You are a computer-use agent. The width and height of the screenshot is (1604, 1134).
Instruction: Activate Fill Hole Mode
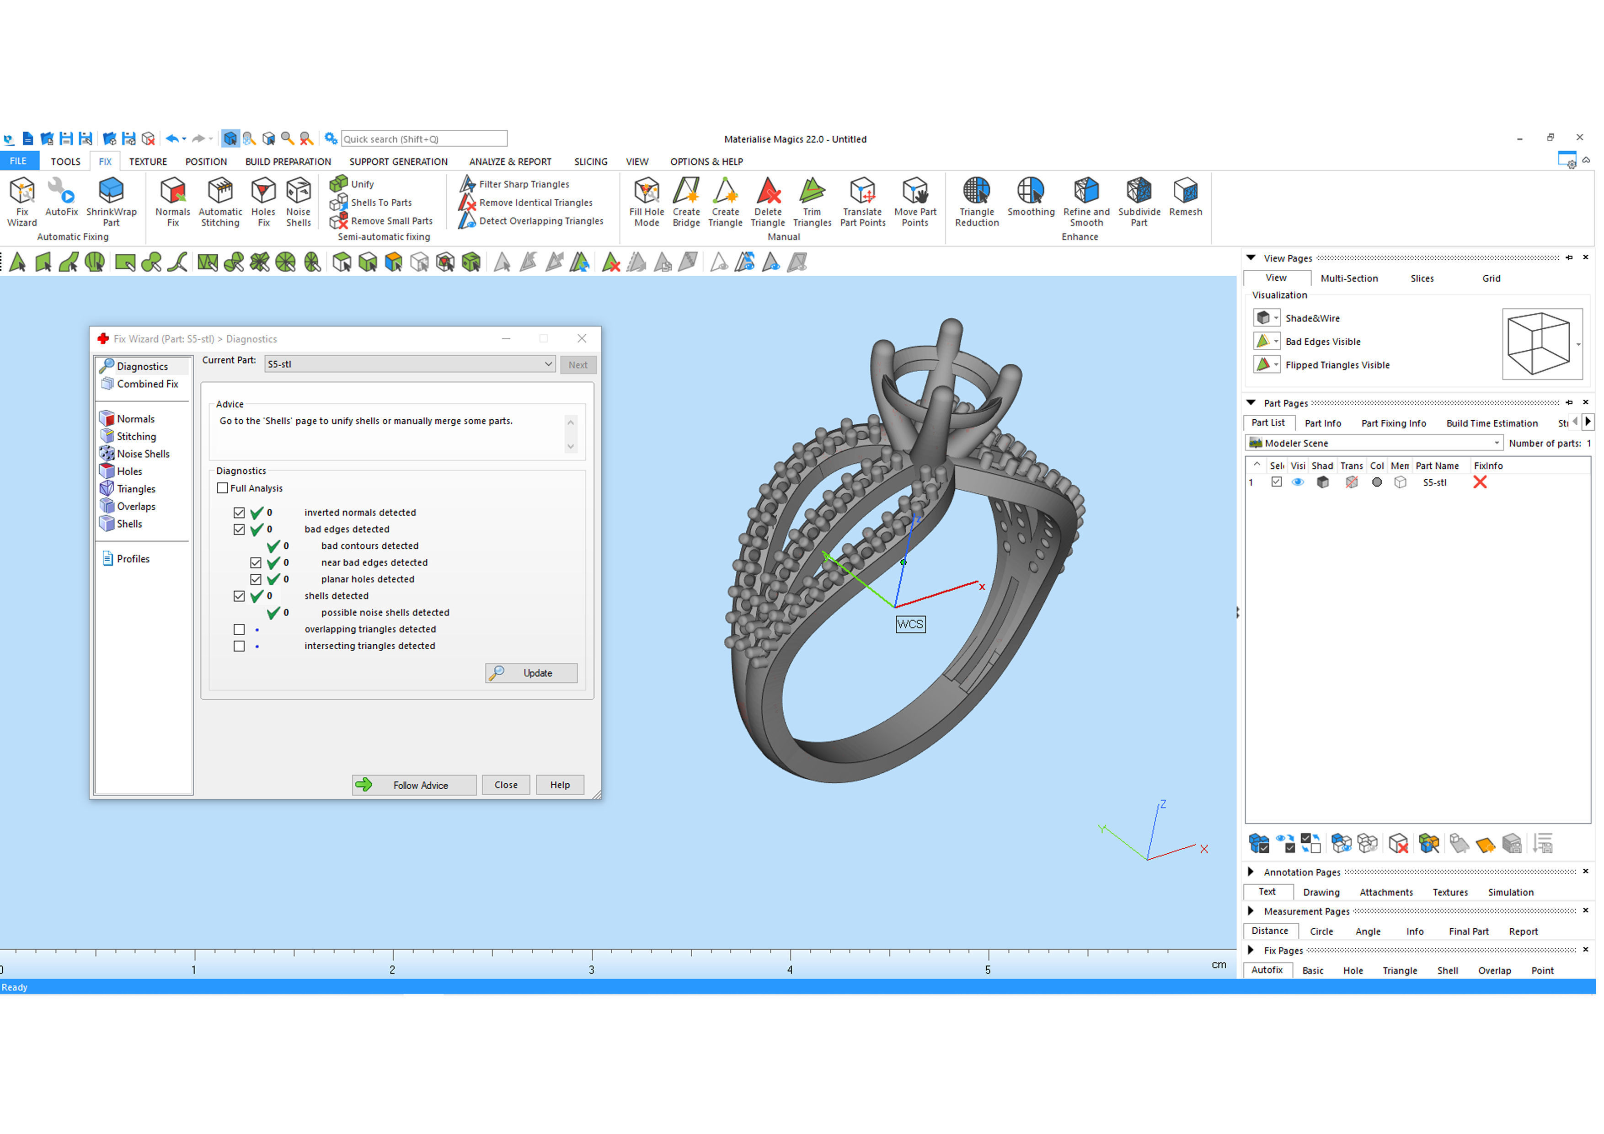pyautogui.click(x=647, y=202)
